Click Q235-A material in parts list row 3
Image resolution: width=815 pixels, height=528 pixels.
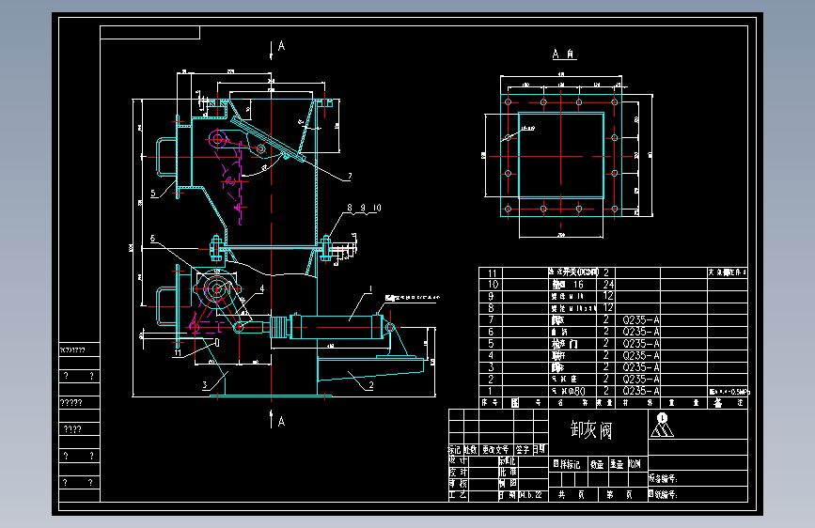(x=640, y=367)
